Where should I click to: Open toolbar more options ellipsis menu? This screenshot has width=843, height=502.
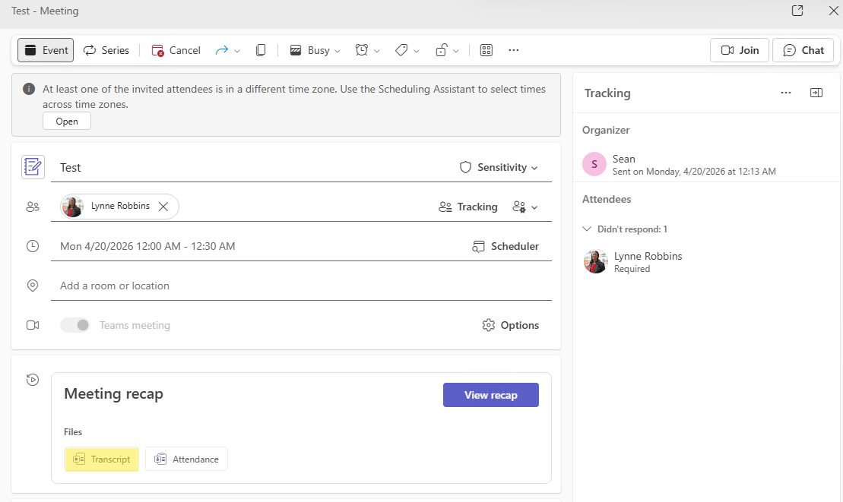click(x=514, y=50)
